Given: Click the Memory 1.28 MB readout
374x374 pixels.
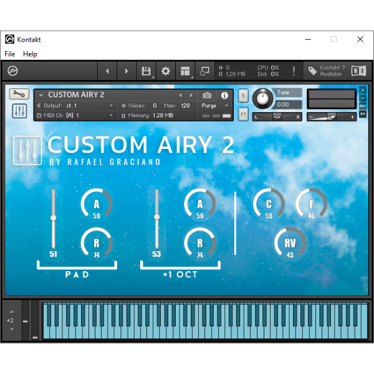Looking at the screenshot, I should click(148, 115).
